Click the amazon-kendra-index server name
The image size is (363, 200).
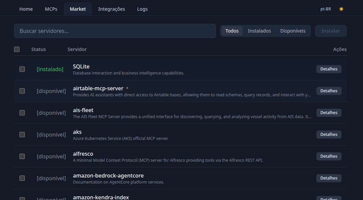click(x=101, y=197)
